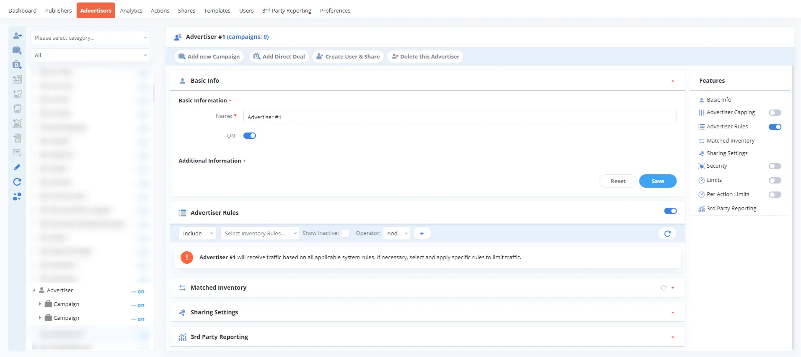This screenshot has height=357, width=801.
Task: Click Add new Campaign button
Action: [209, 56]
